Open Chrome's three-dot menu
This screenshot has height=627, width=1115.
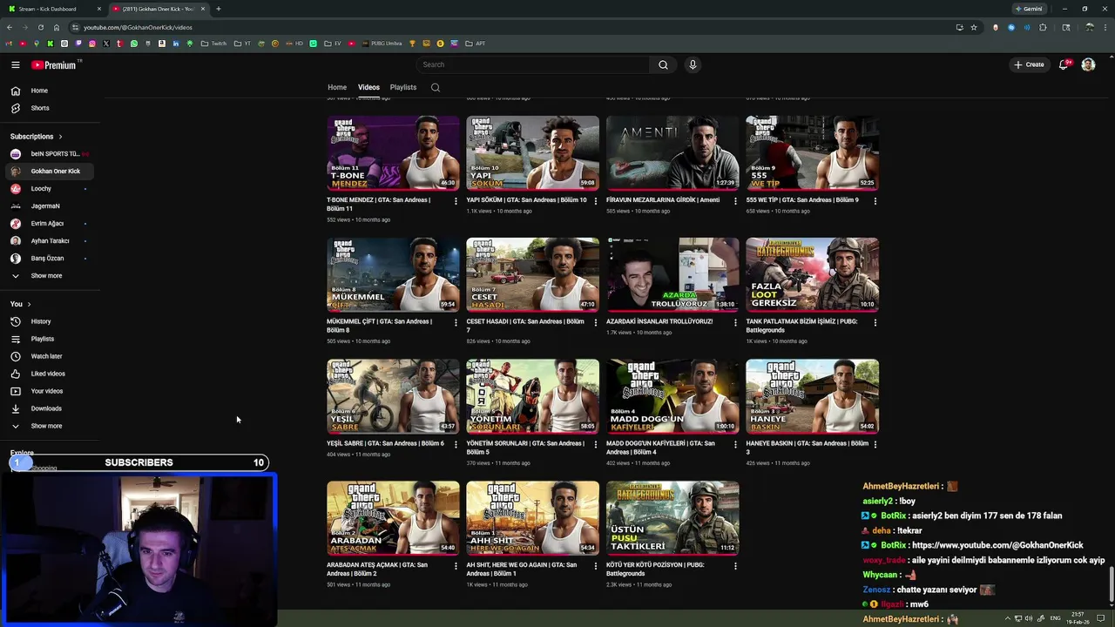click(x=1106, y=27)
